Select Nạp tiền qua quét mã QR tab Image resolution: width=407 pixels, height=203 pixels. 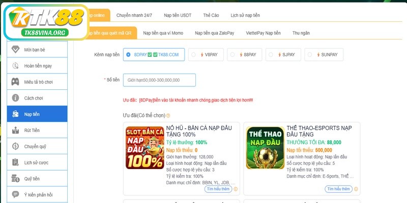click(x=111, y=33)
